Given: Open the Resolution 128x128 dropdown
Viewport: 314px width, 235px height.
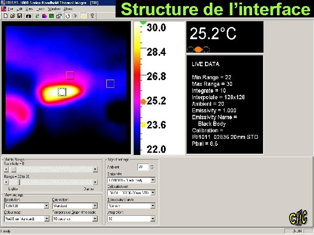Looking at the screenshot, I should [27, 205].
